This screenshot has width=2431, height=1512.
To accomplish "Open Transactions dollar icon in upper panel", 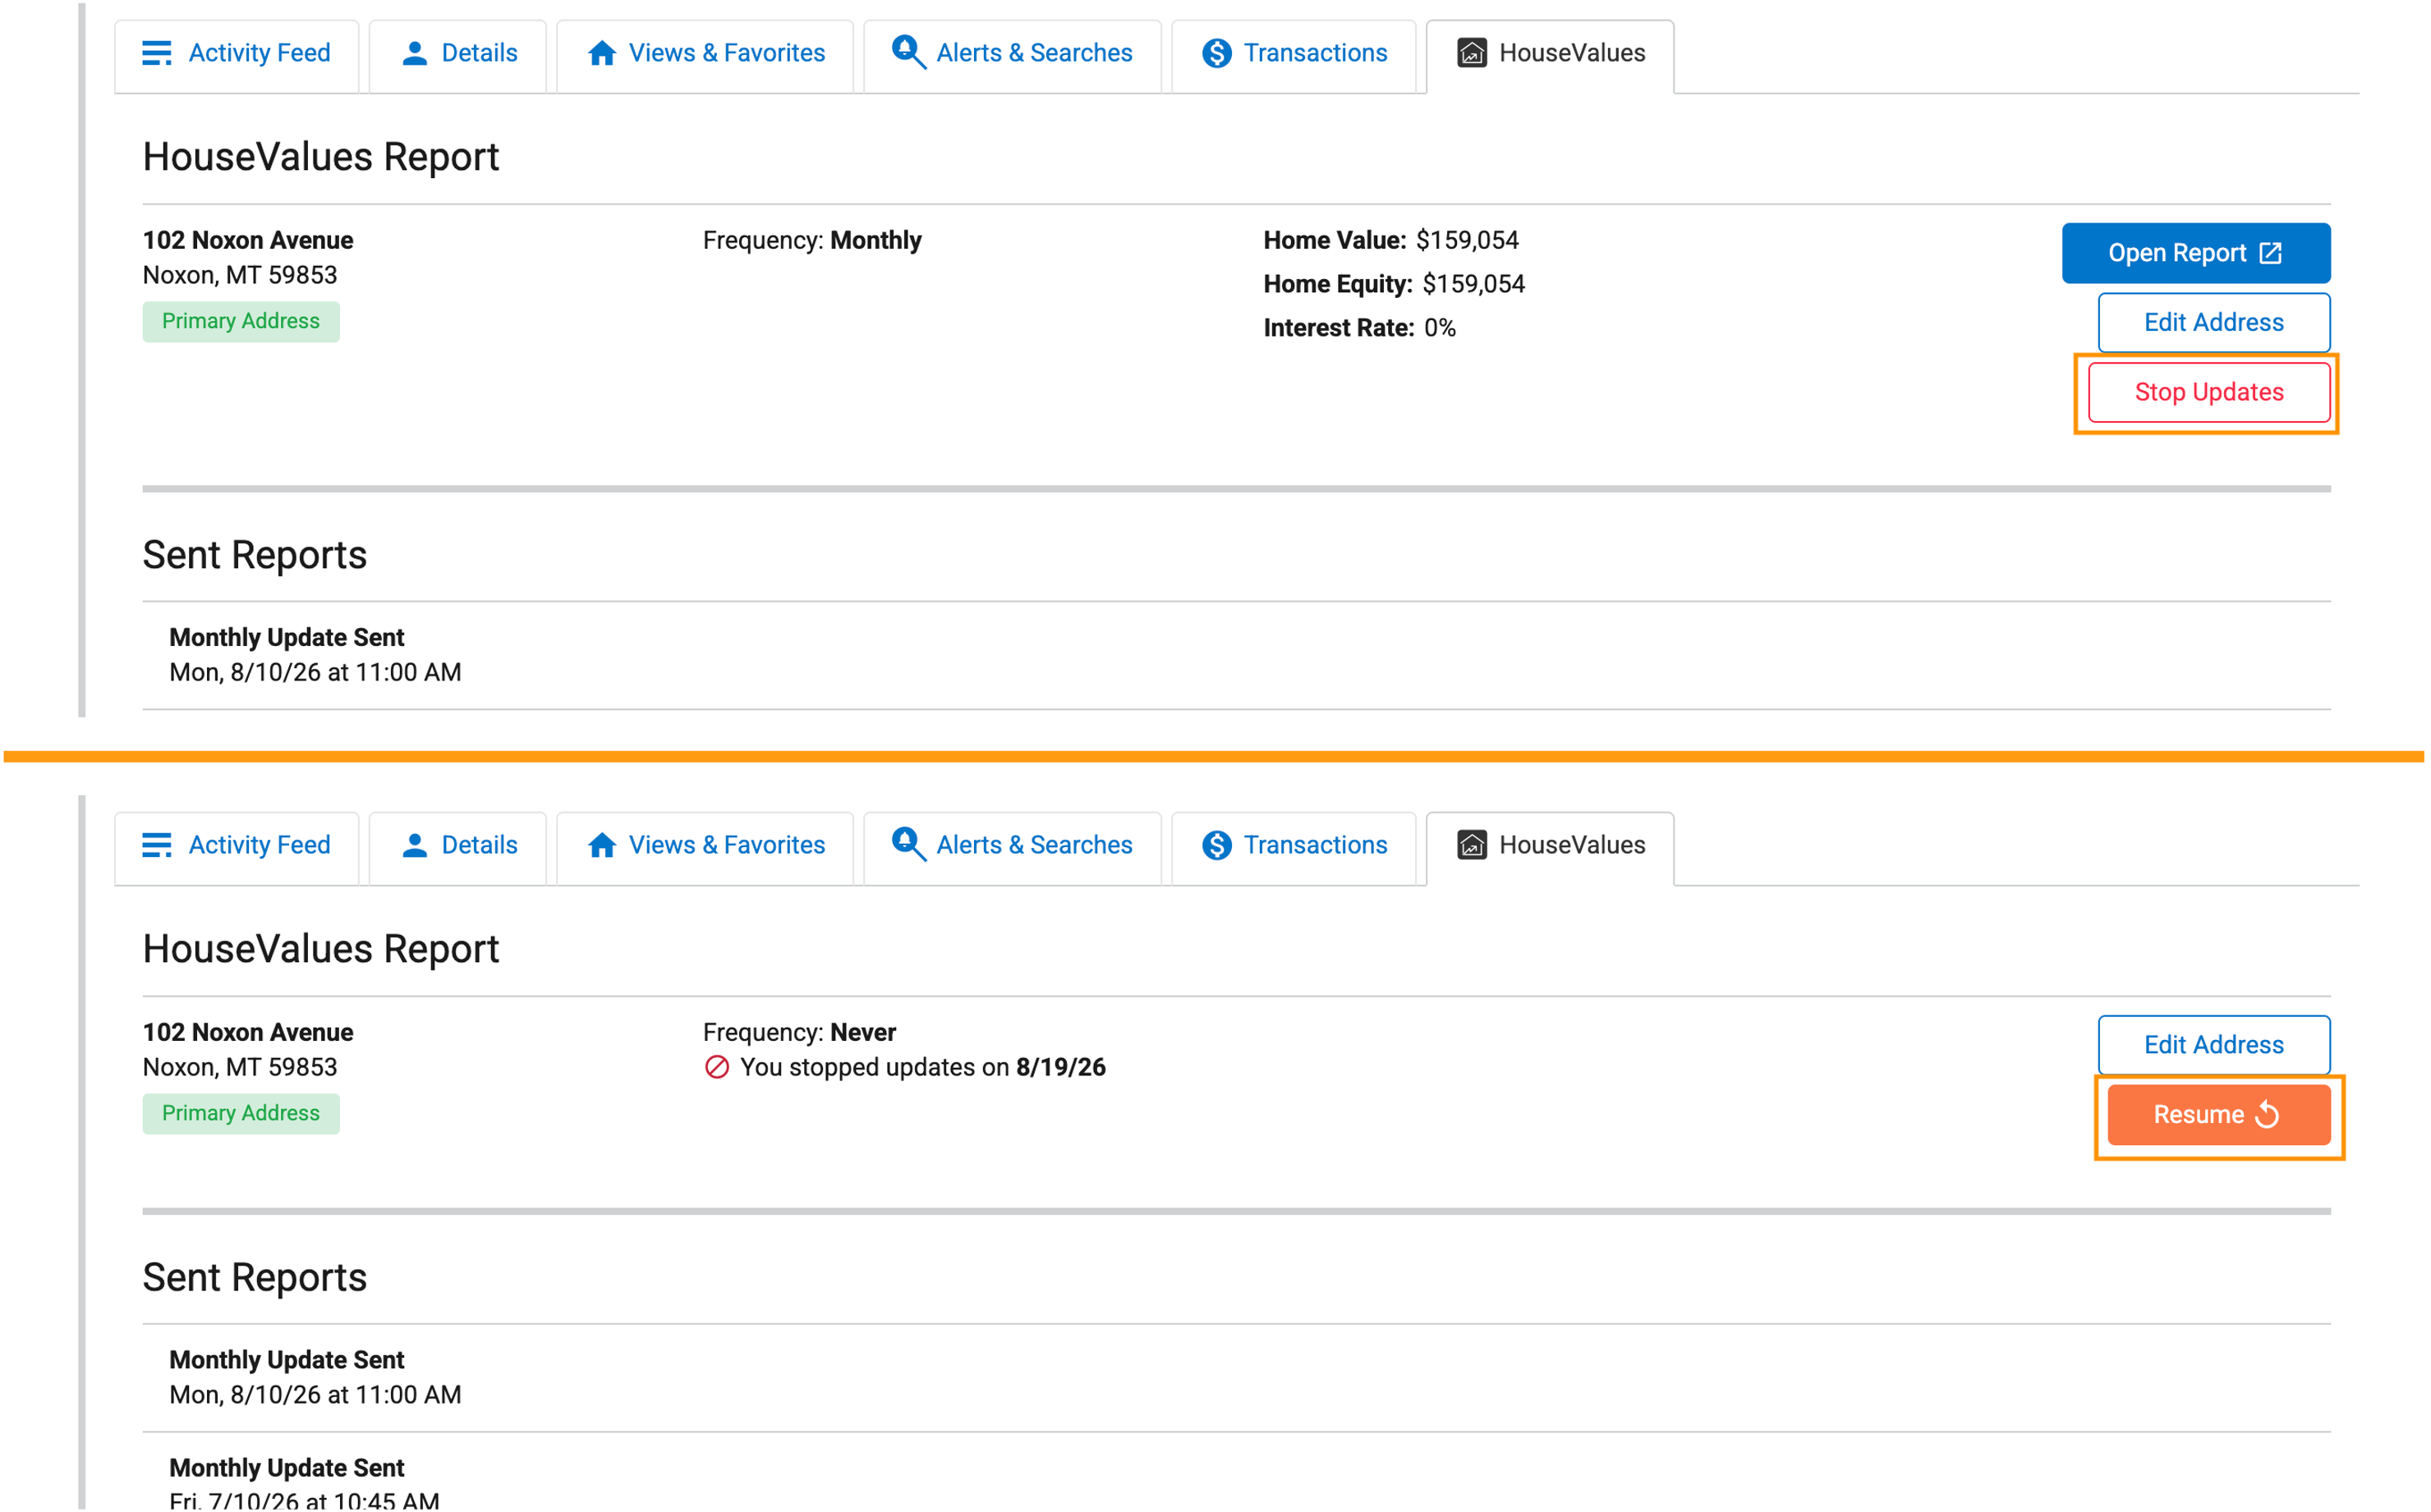I will (1216, 53).
